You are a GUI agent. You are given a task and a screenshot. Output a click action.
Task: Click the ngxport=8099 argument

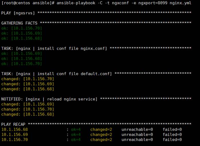(153, 3)
